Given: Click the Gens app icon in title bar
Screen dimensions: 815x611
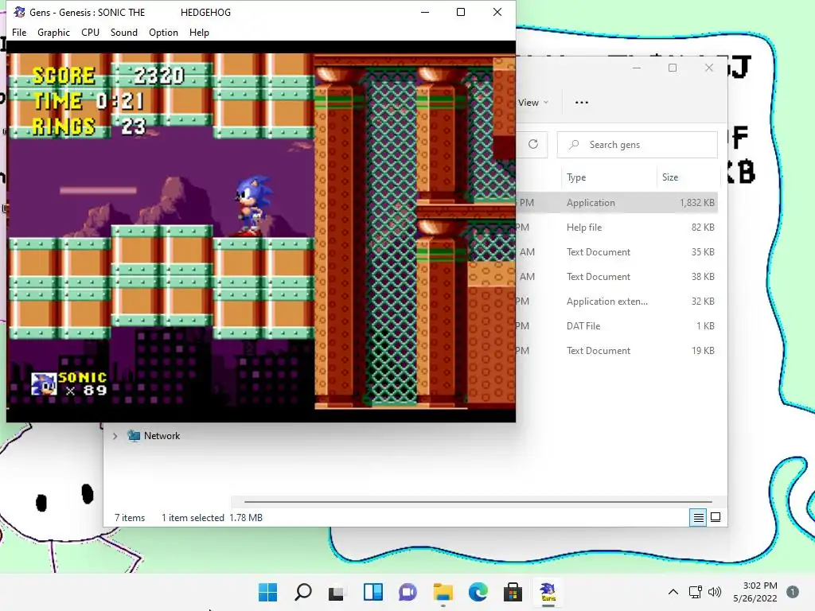Looking at the screenshot, I should tap(19, 12).
